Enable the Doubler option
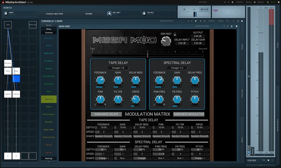The width and height of the screenshot is (281, 168). (x=89, y=14)
